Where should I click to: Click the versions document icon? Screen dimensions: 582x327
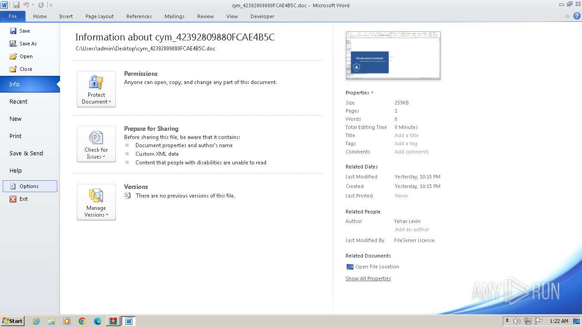pos(127,196)
